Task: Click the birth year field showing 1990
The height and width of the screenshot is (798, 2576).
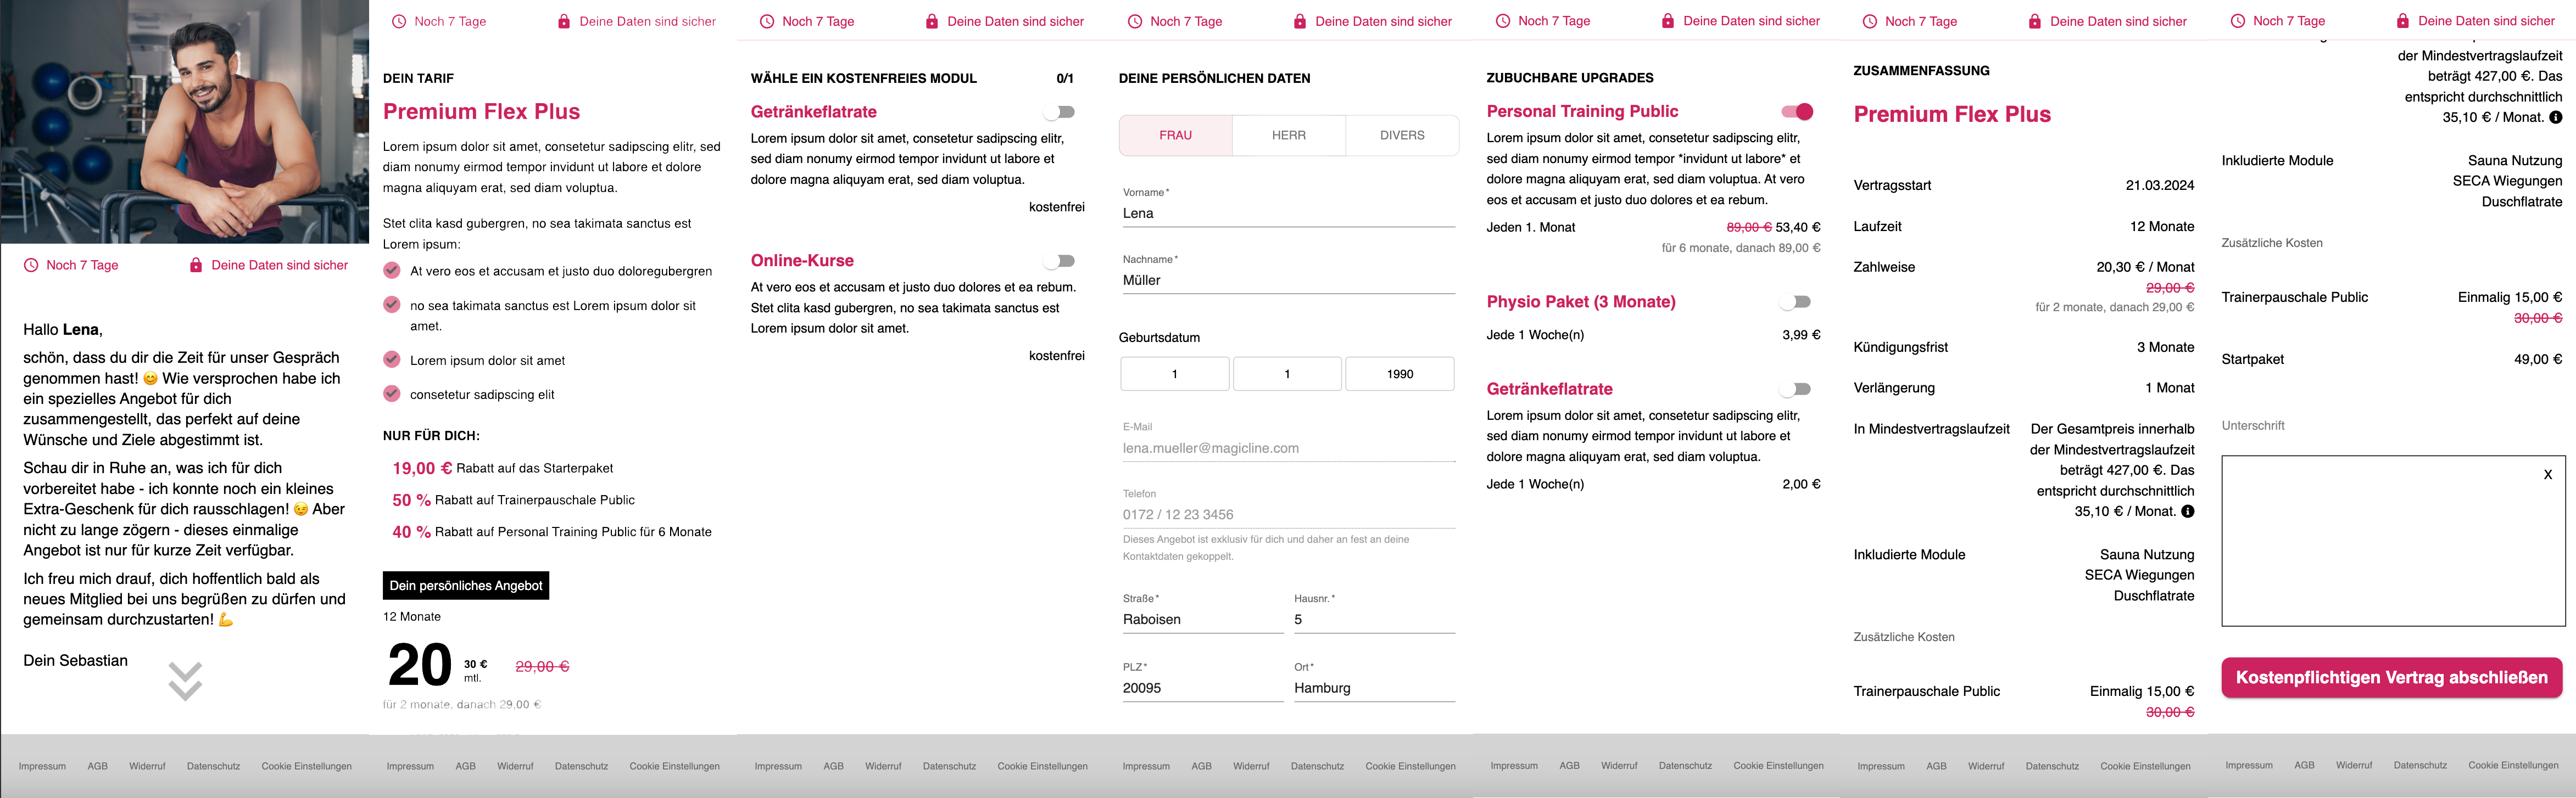Action: (x=1400, y=374)
